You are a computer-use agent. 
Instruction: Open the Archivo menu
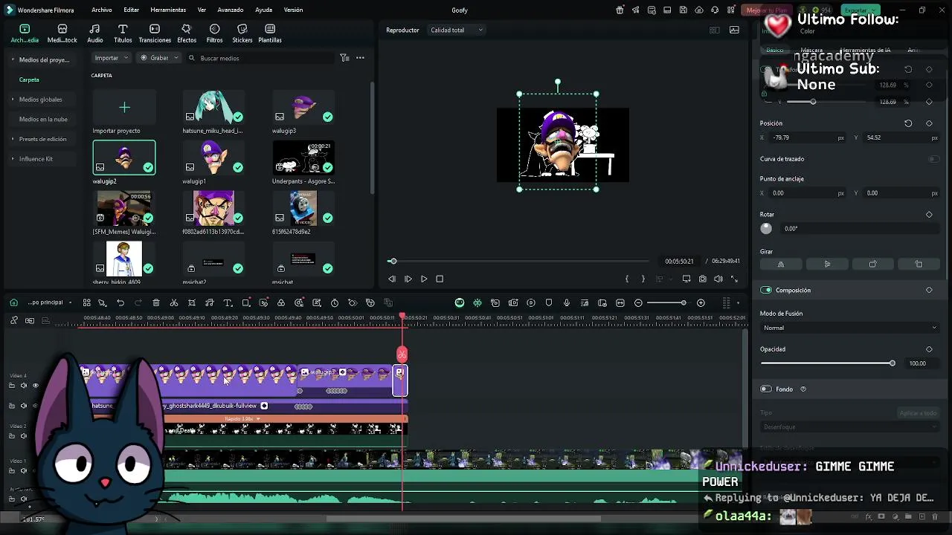coord(102,10)
